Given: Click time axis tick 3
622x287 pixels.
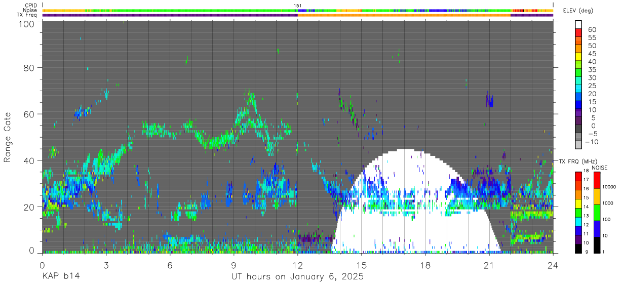Looking at the screenshot, I should pyautogui.click(x=106, y=265).
